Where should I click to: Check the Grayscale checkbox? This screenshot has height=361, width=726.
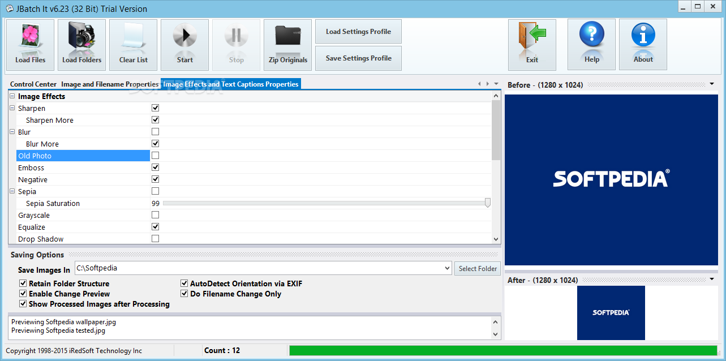tap(155, 214)
